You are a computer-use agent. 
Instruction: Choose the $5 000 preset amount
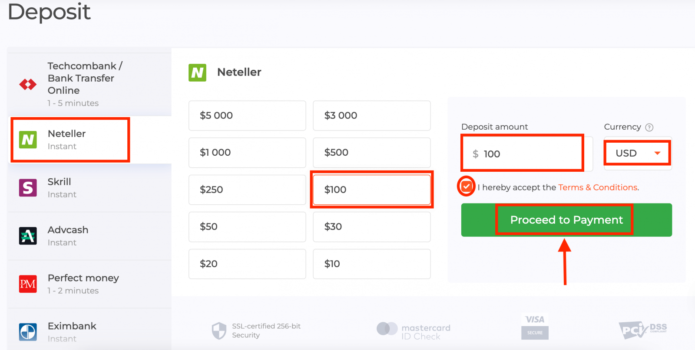tap(247, 116)
